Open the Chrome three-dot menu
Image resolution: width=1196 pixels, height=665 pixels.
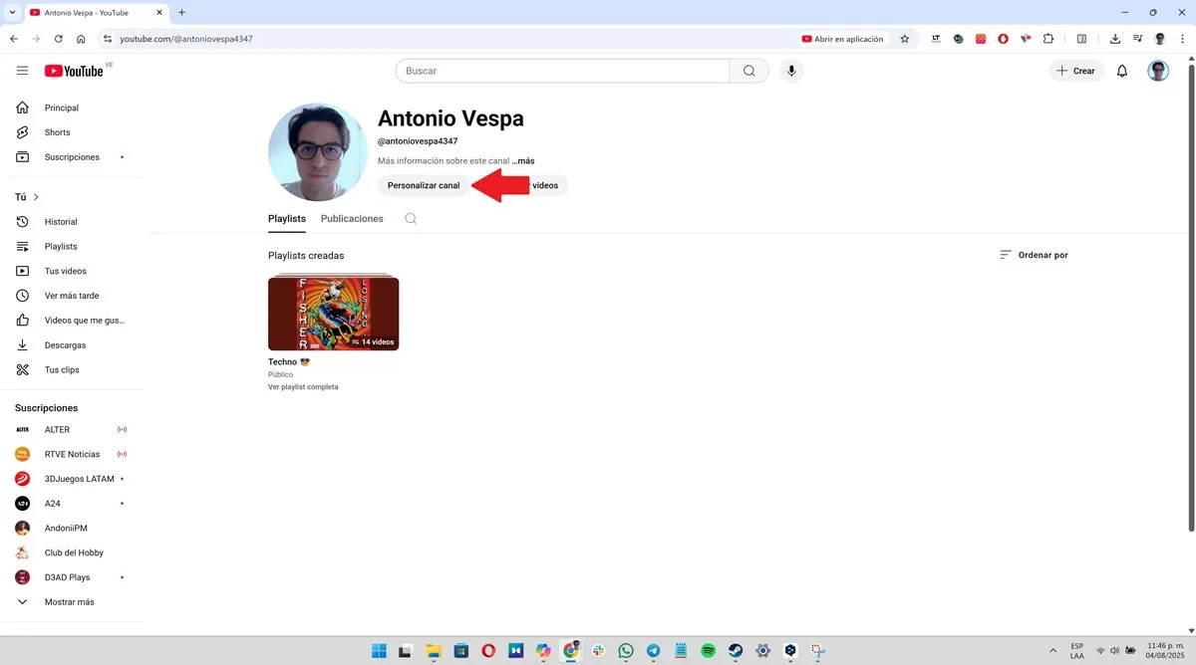[x=1182, y=39]
